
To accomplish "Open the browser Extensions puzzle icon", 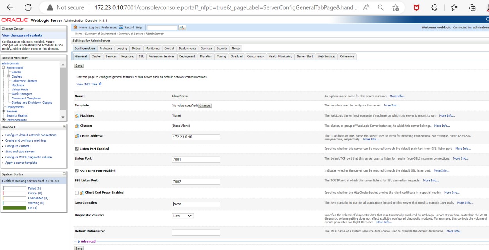I will click(434, 7).
